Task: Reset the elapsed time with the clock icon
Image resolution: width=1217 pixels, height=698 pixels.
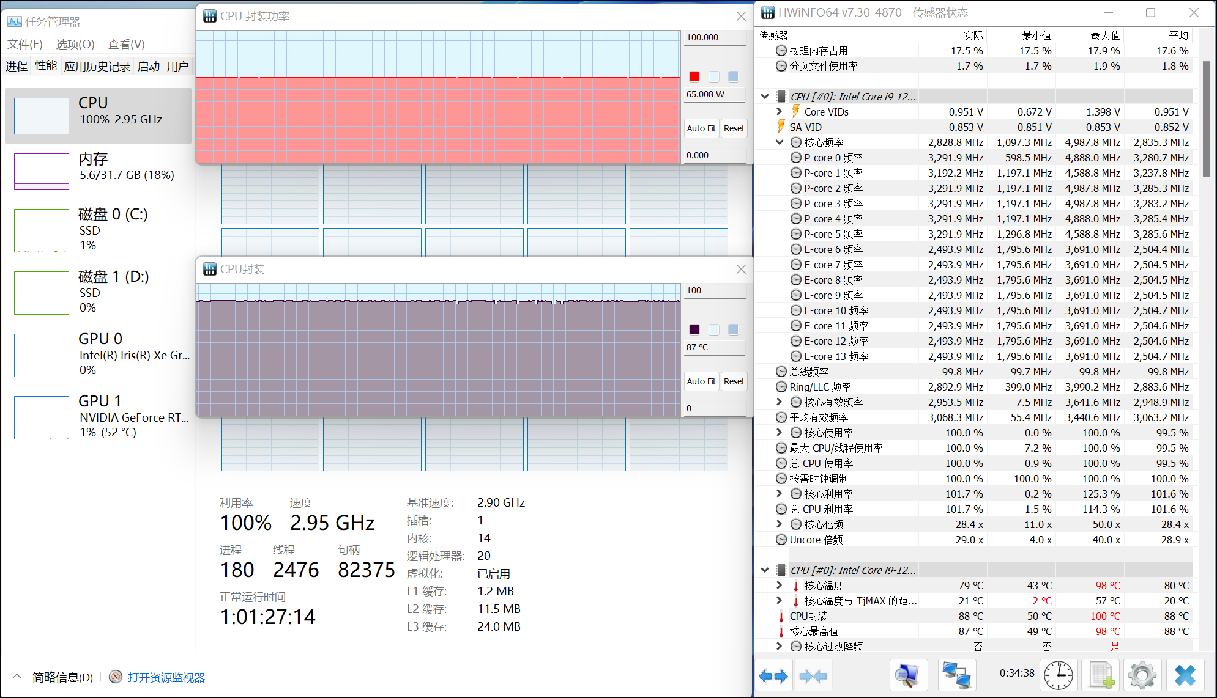Action: point(1058,675)
